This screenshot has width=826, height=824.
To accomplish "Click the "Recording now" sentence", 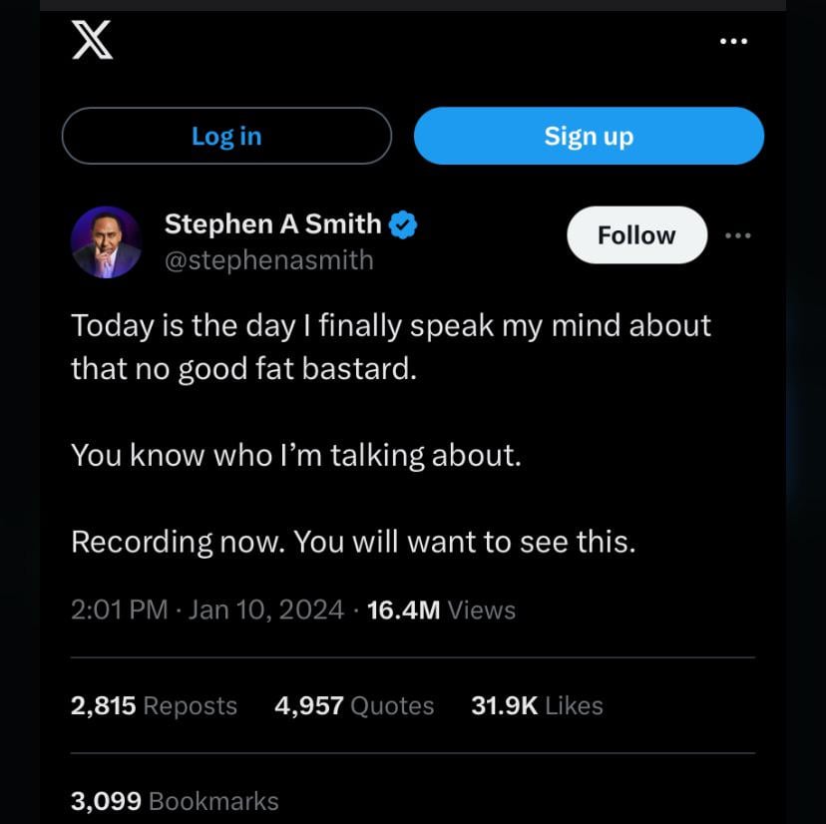I will click(x=352, y=542).
